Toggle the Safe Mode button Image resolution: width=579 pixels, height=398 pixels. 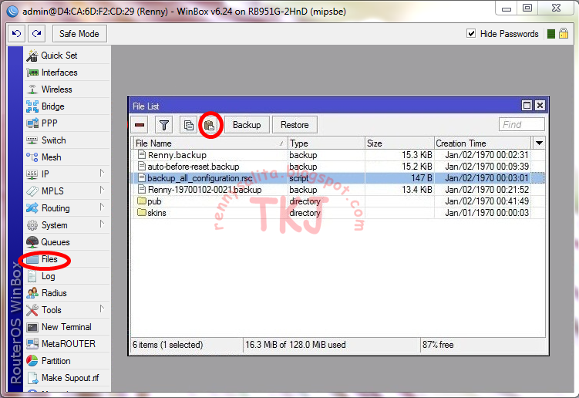point(79,34)
